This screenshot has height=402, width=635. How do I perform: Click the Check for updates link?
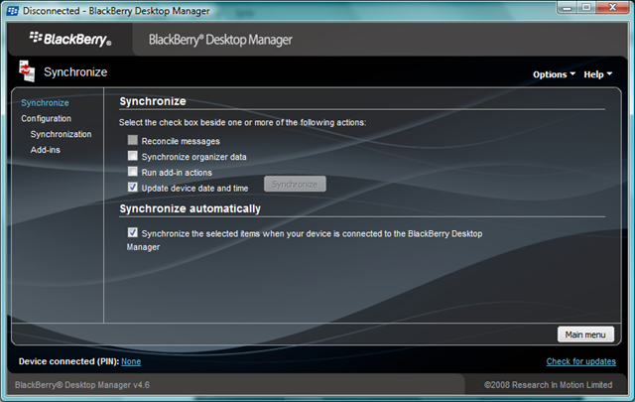pos(581,361)
